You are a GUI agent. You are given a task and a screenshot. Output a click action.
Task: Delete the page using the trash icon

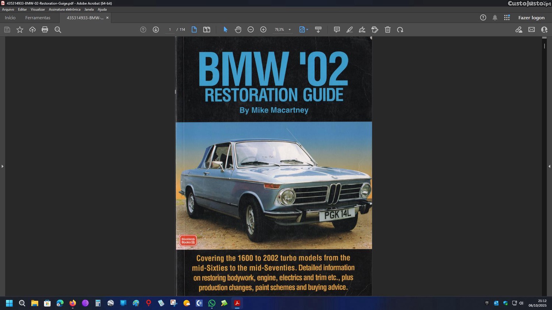point(388,30)
